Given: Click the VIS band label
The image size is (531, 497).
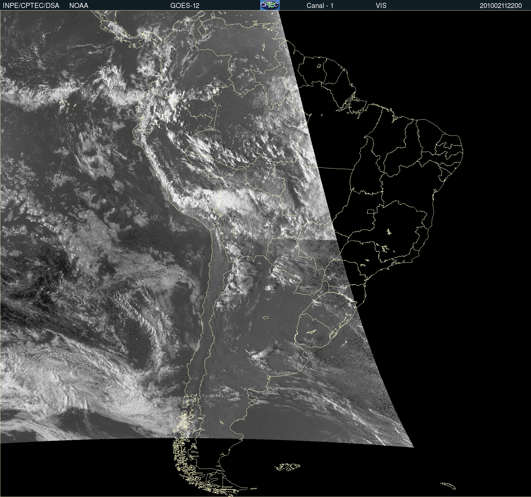Looking at the screenshot, I should [x=381, y=6].
